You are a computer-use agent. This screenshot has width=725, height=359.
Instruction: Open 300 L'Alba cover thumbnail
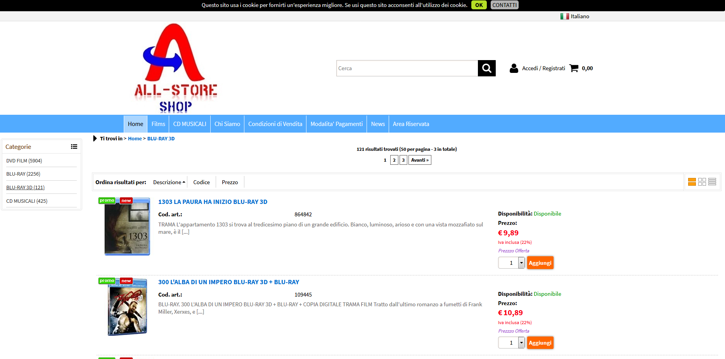[x=127, y=307]
